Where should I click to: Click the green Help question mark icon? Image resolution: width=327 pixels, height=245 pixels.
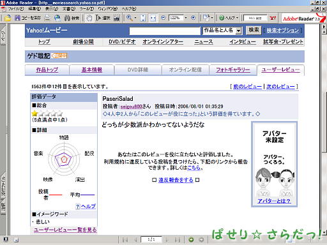coord(222,18)
